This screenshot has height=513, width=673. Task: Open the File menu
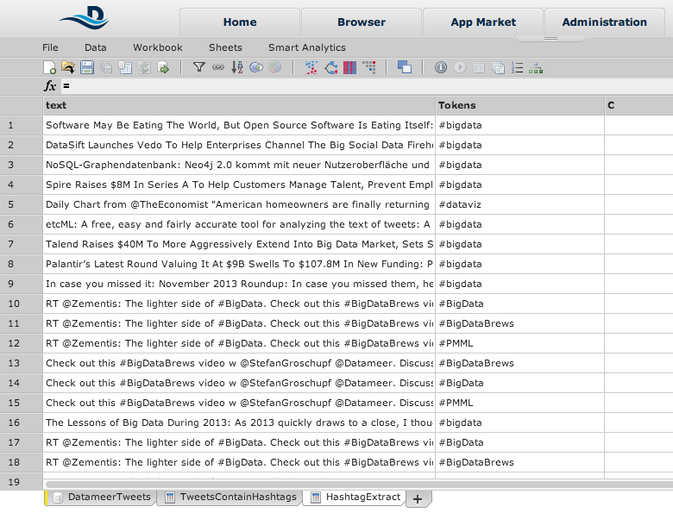(50, 47)
